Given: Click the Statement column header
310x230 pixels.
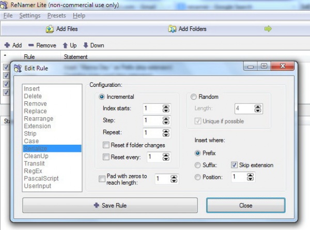Looking at the screenshot, I should (76, 57).
